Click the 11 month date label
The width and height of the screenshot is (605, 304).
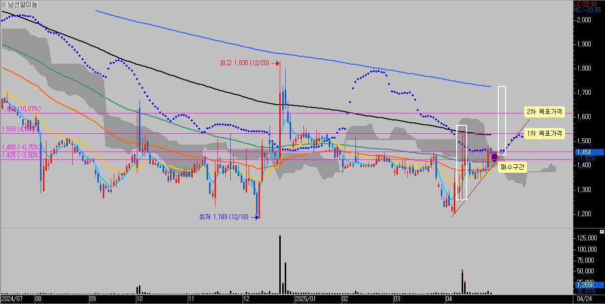(x=192, y=299)
